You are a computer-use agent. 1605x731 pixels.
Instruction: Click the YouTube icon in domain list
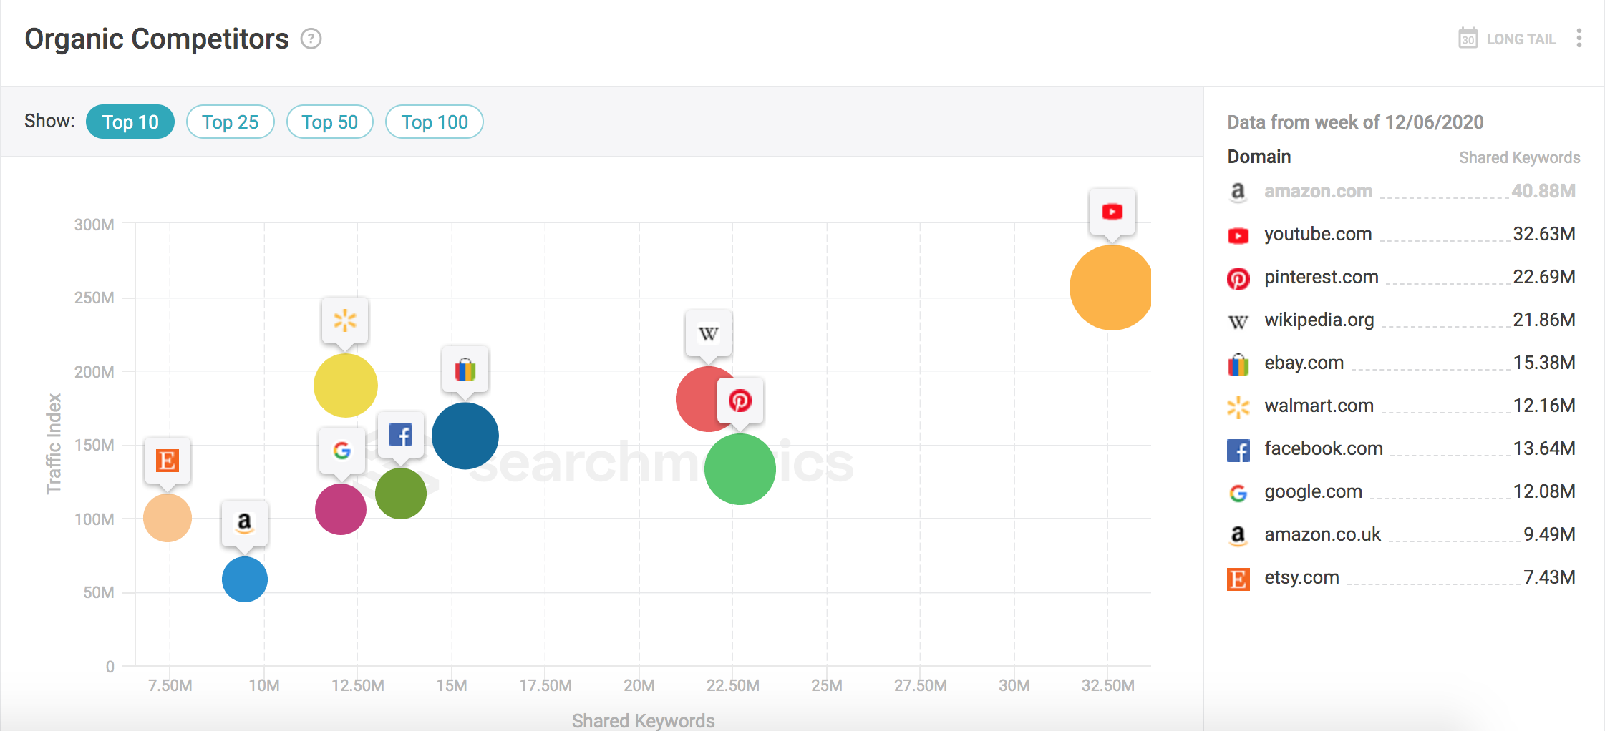click(1238, 235)
